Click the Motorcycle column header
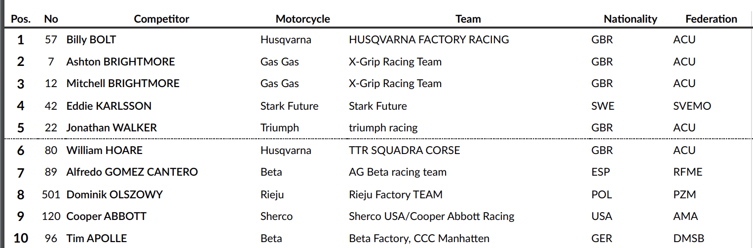The width and height of the screenshot is (753, 248). click(302, 19)
